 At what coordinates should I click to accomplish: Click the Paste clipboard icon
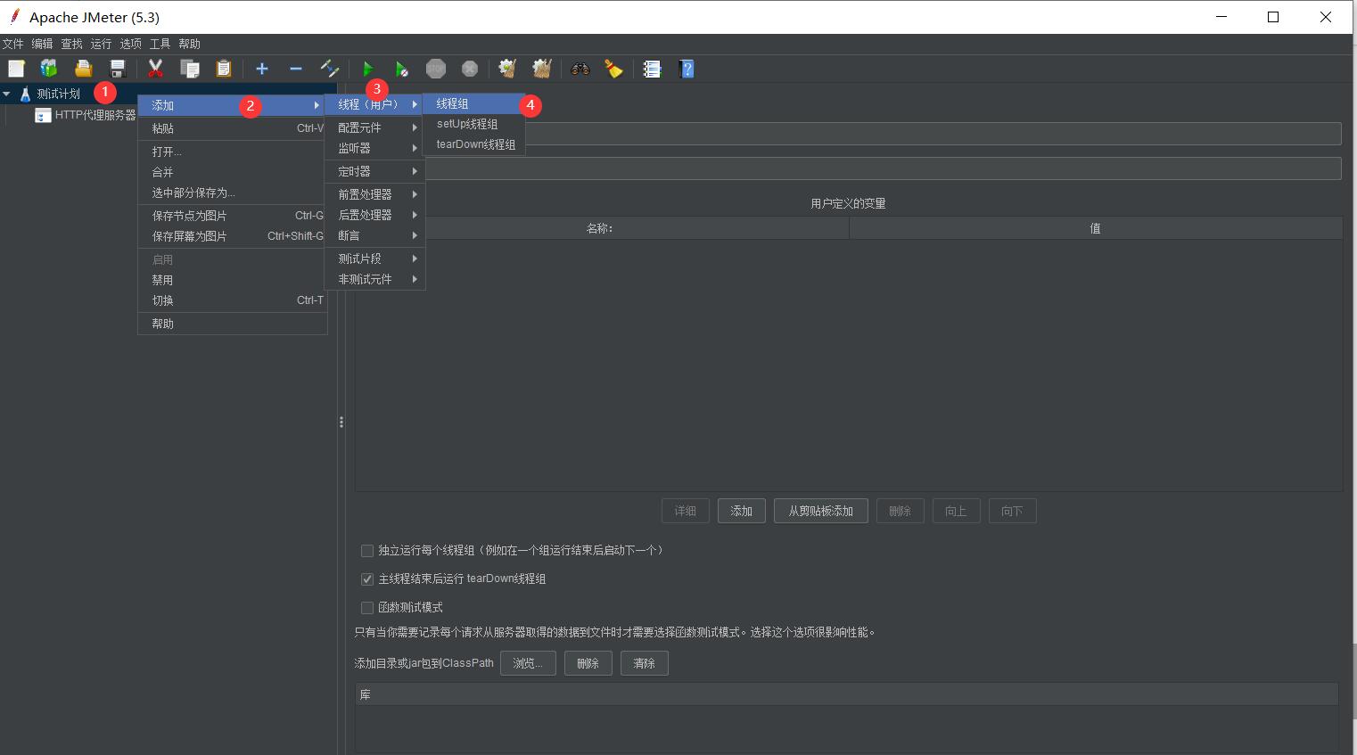(223, 69)
